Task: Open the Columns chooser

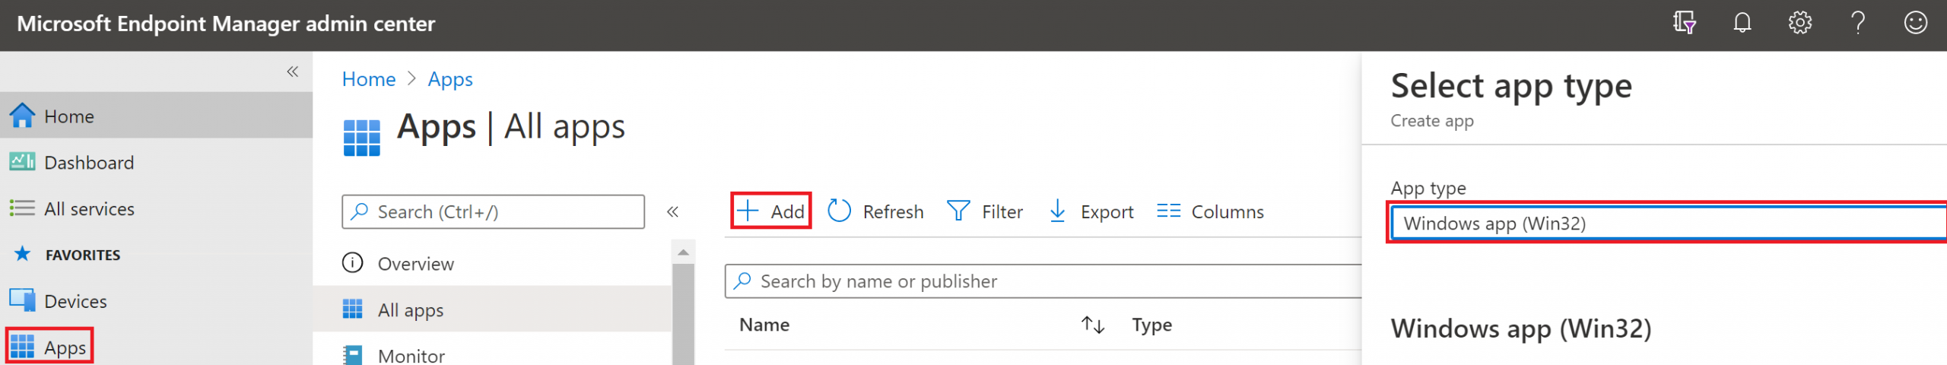Action: (1210, 211)
